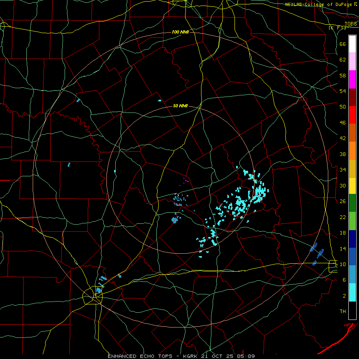Click the light green legend swatch
The width and height of the screenshot is (359, 359).
pyautogui.click(x=352, y=221)
